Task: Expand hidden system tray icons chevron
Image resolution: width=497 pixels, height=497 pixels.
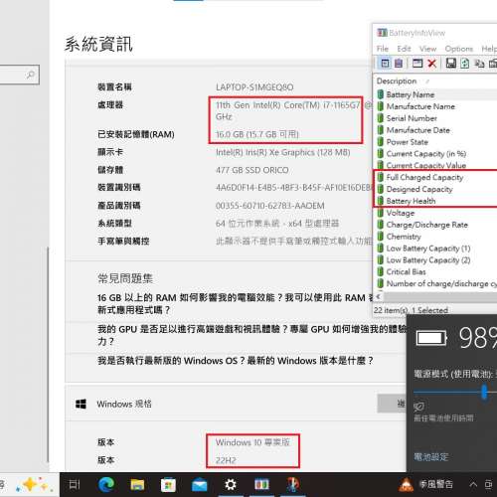Action: coord(473,485)
